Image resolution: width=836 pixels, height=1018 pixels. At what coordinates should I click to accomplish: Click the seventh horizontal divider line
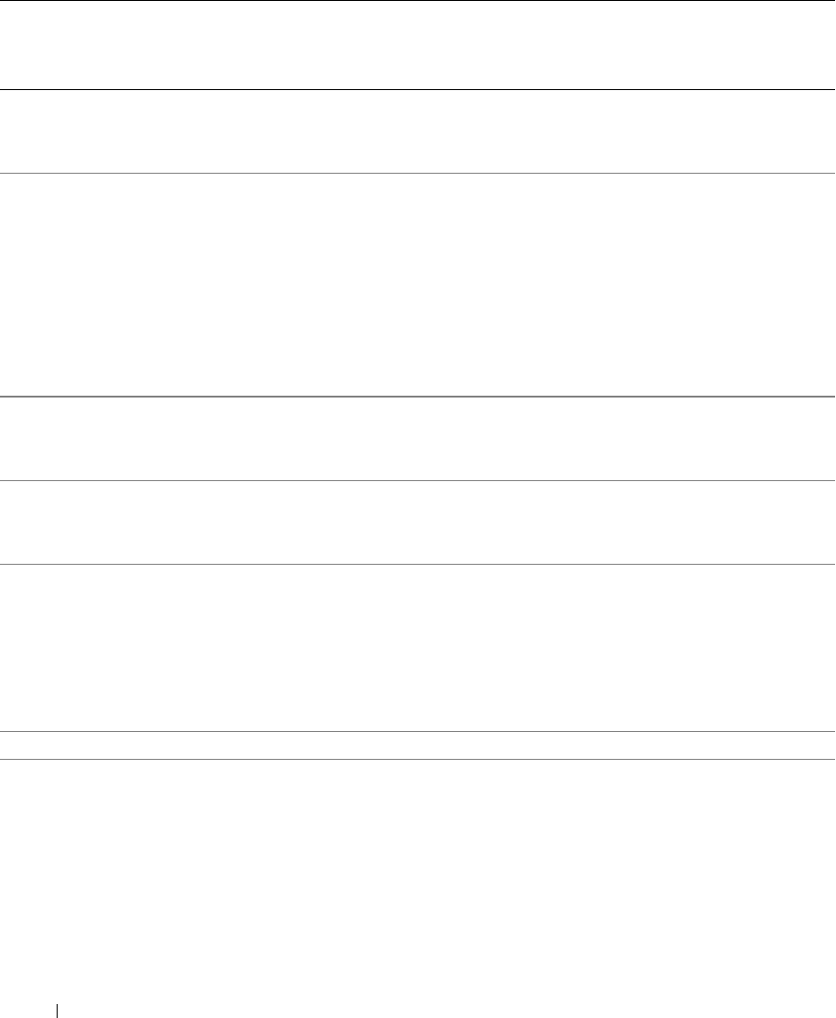[x=418, y=732]
